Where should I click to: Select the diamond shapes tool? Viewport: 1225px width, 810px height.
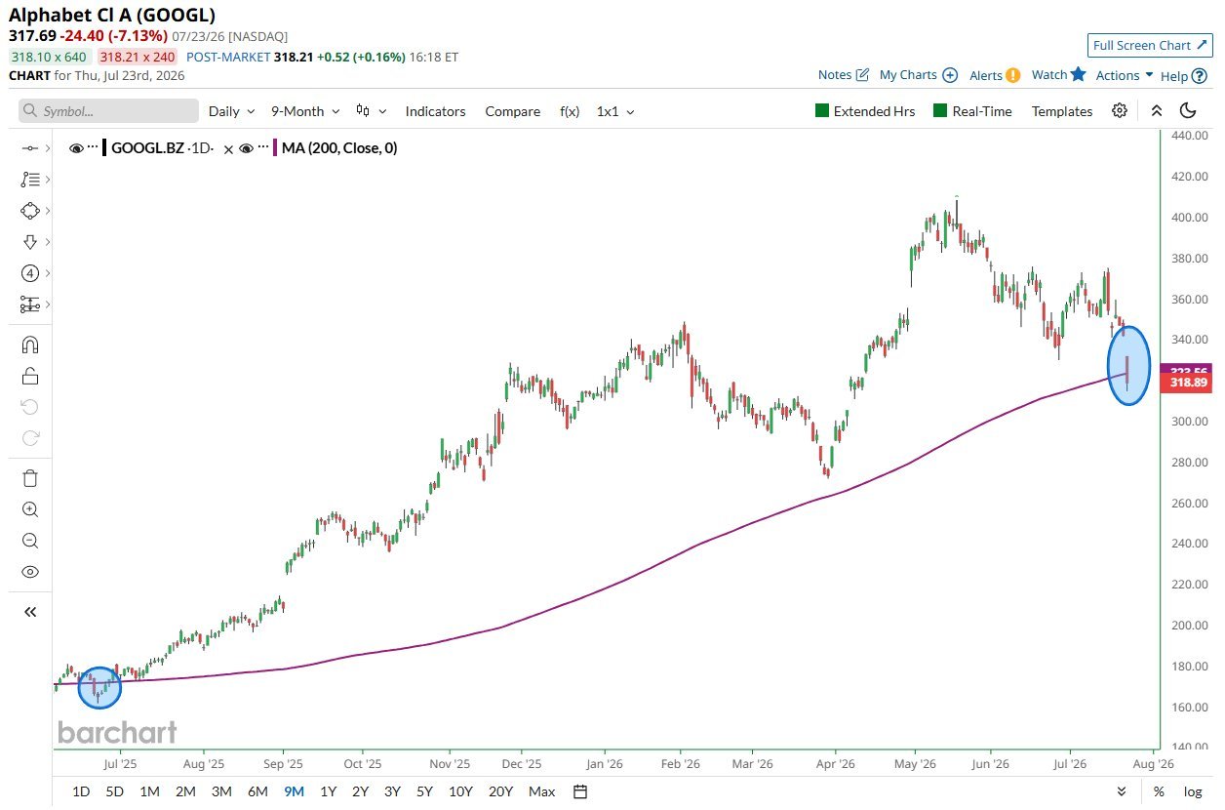[x=30, y=211]
